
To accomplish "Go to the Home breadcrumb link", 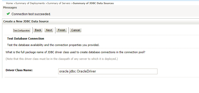I will pos(9,3).
